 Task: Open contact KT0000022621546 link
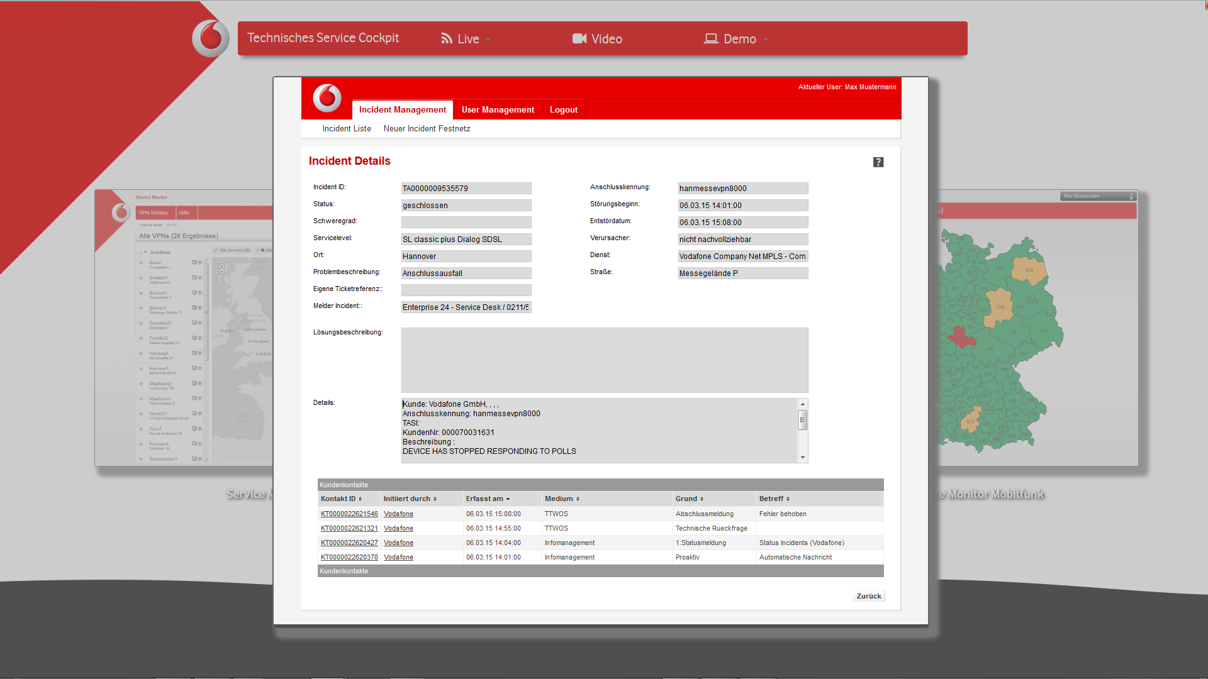click(349, 514)
